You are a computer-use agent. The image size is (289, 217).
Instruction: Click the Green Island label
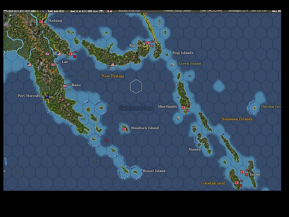pos(190,63)
